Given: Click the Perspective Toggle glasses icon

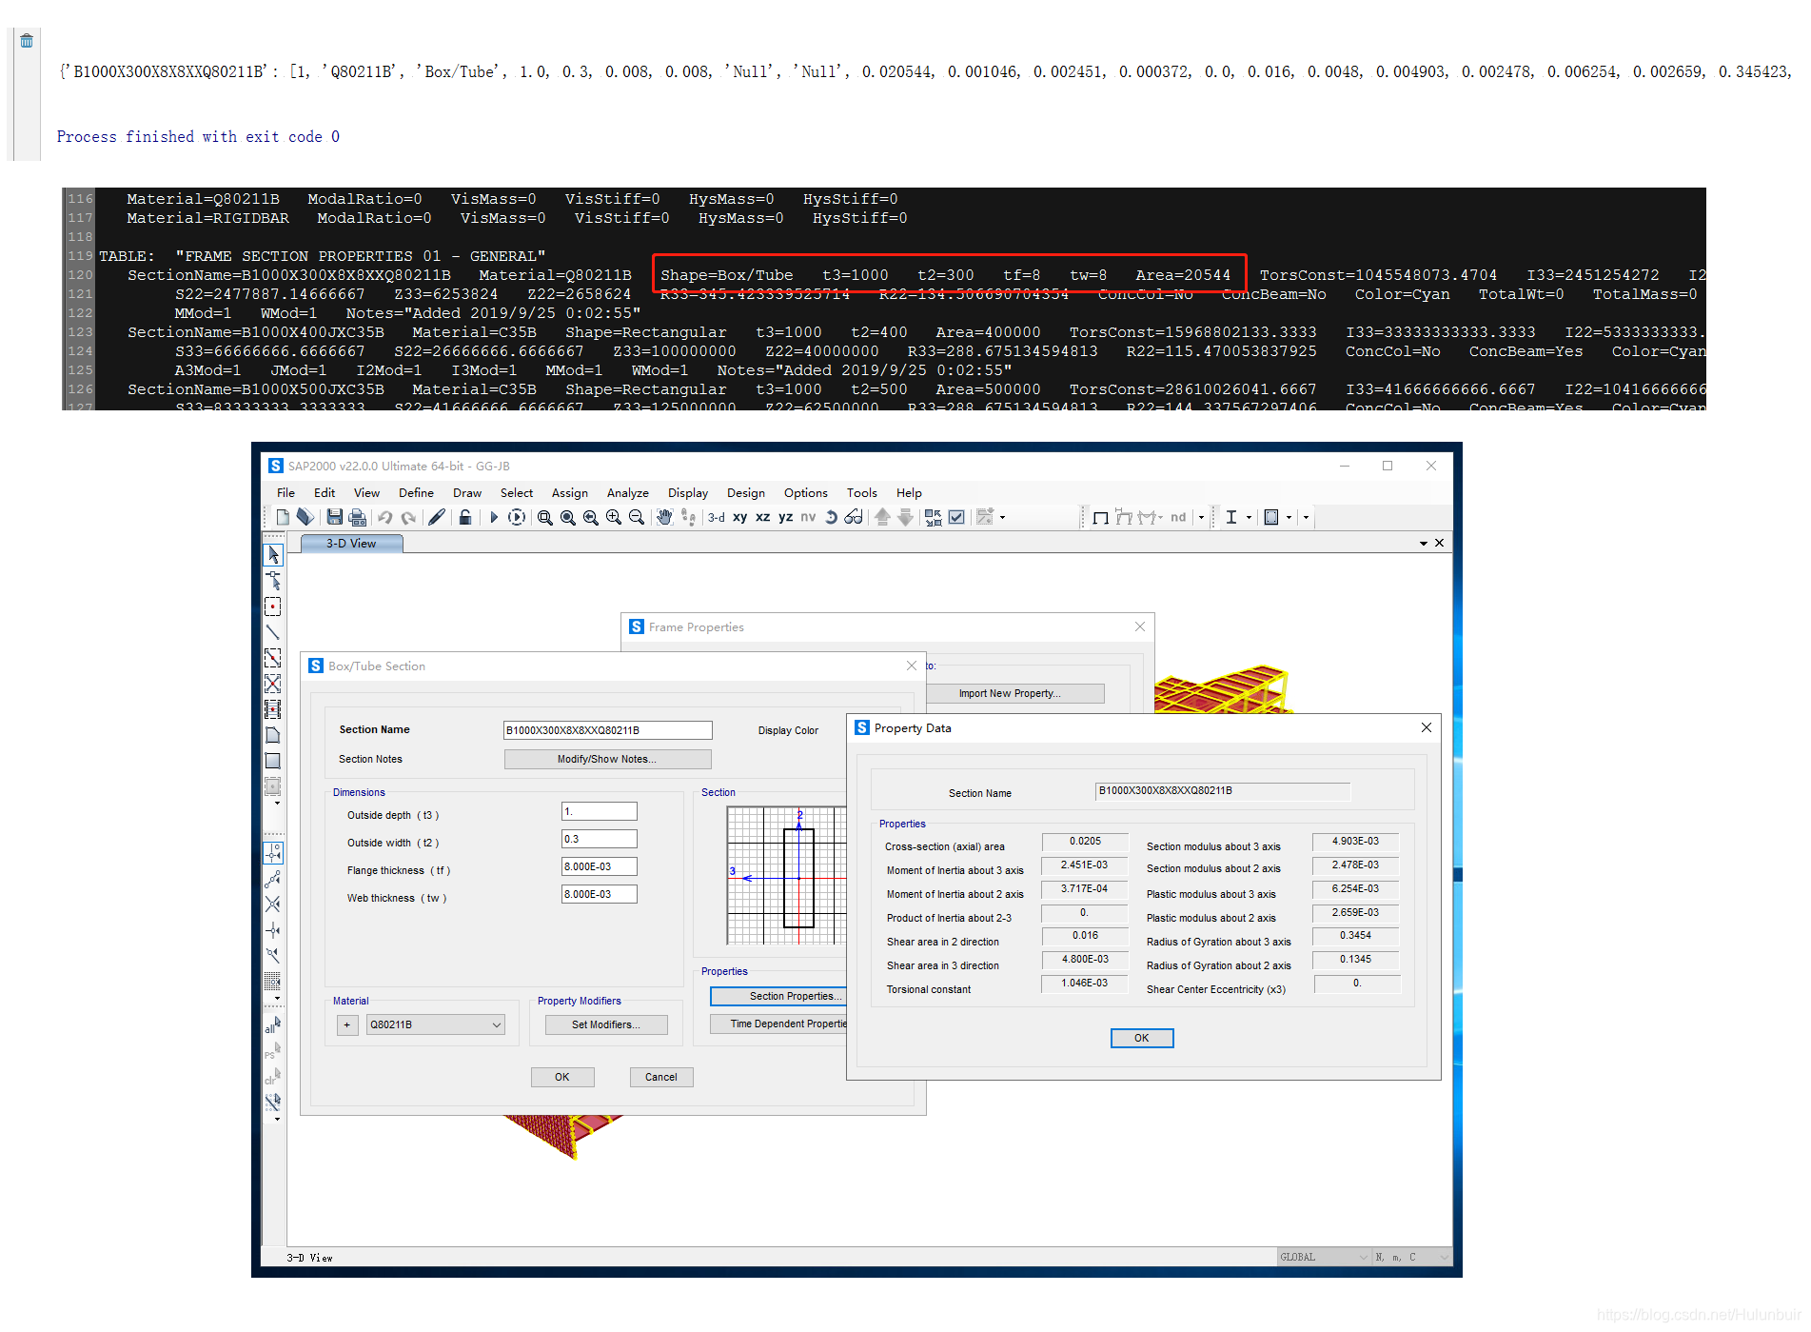Looking at the screenshot, I should click(x=854, y=517).
